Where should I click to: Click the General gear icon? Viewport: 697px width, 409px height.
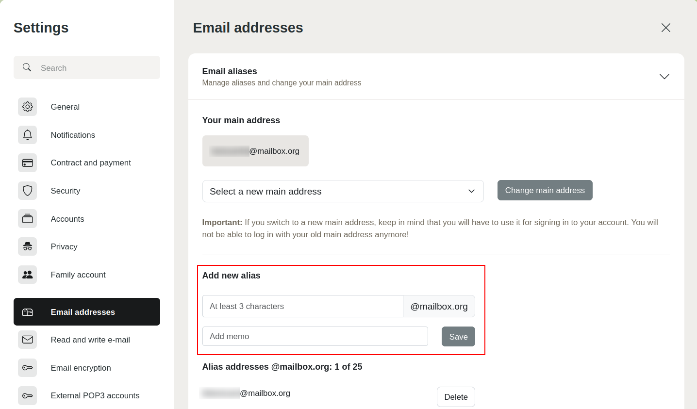[28, 107]
